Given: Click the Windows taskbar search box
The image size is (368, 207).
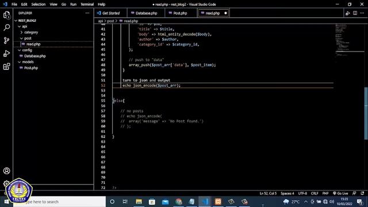Looking at the screenshot, I should [59, 202].
